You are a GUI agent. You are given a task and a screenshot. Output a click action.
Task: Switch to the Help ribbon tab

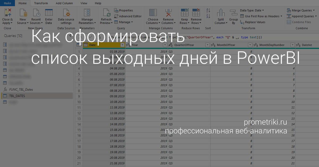coord(98,3)
